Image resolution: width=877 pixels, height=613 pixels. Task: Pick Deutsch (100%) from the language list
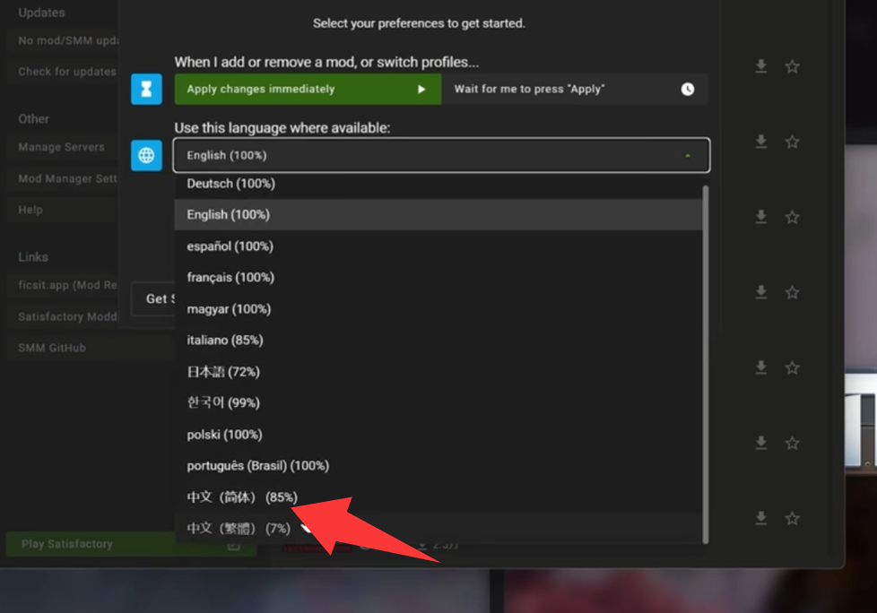coord(231,184)
